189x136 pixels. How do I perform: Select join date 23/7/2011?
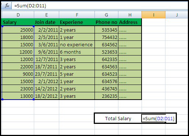[x=47, y=74]
